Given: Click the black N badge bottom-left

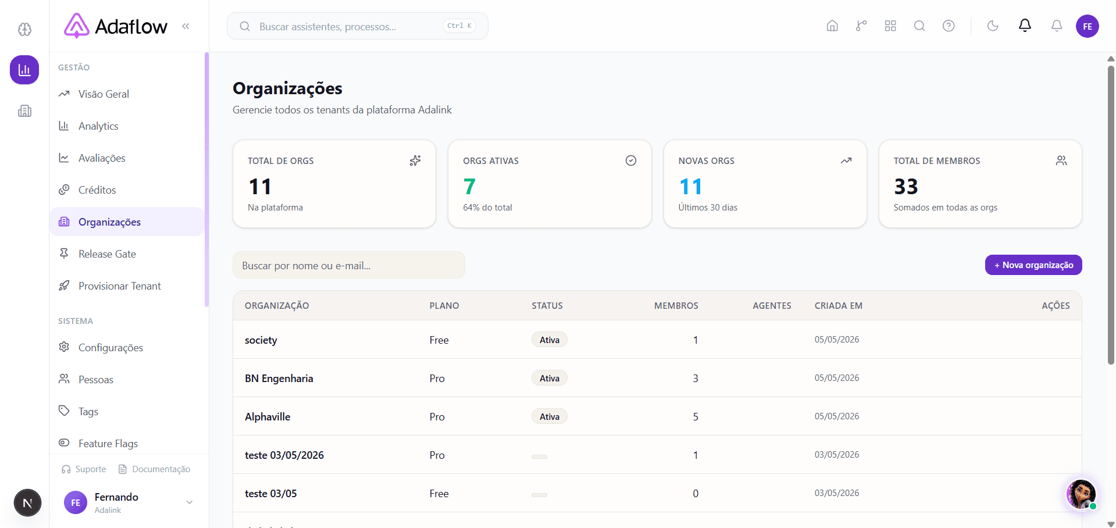Looking at the screenshot, I should point(27,503).
